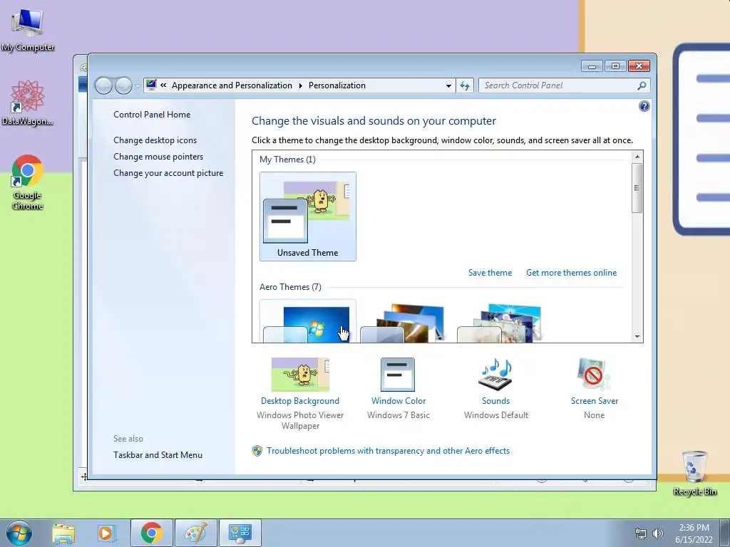Viewport: 730px width, 547px height.
Task: Click the My Themes (1) heading
Action: tap(288, 160)
